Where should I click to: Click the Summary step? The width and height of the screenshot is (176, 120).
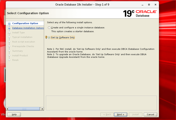[x=18, y=51]
